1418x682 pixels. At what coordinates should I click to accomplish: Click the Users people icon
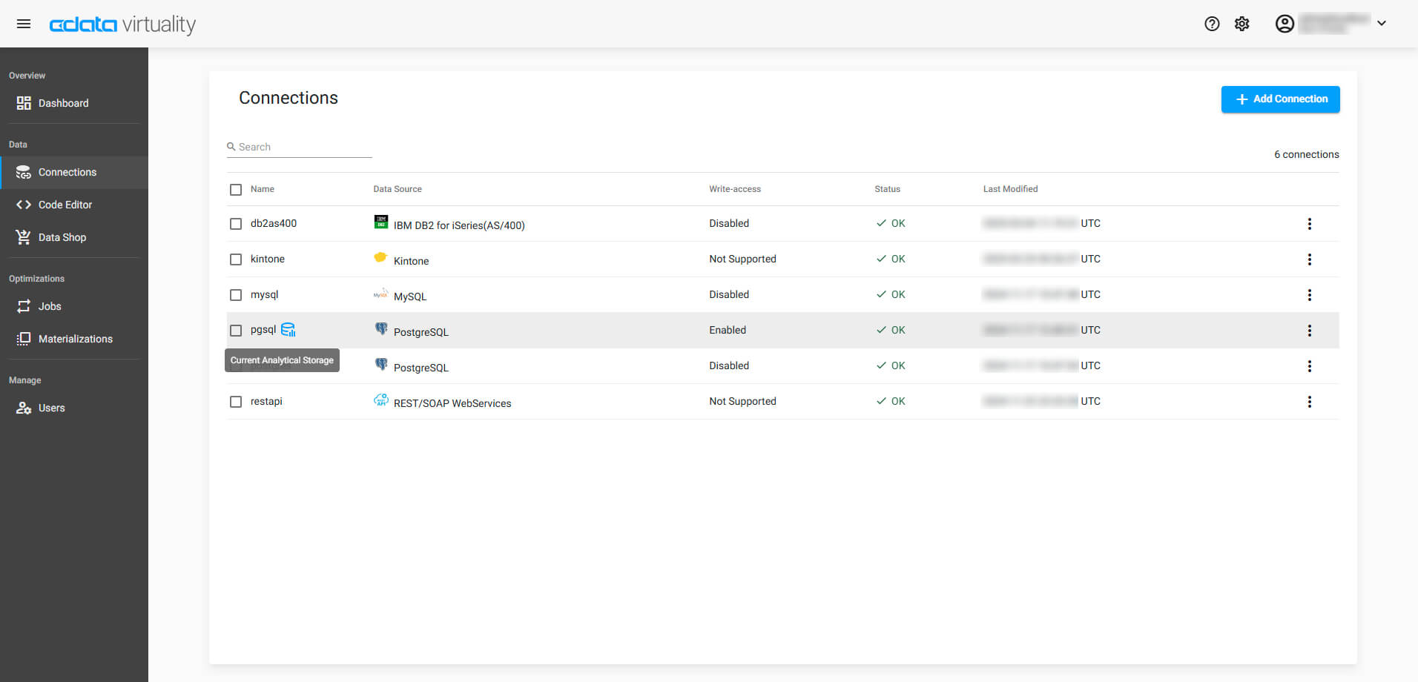click(x=24, y=408)
